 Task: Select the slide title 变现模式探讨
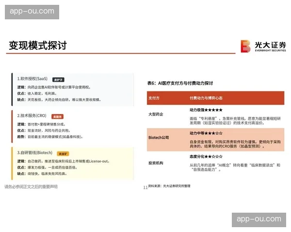point(38,45)
